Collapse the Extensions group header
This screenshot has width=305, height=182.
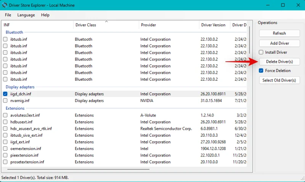point(15,108)
